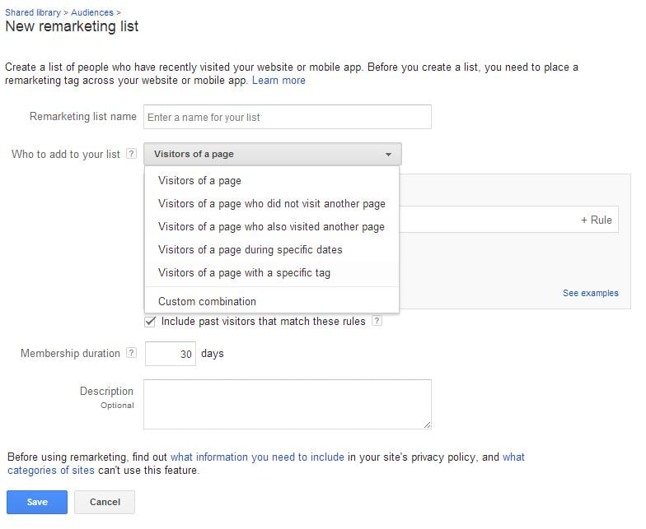Select 'Visitors of a page' menu option

[199, 181]
